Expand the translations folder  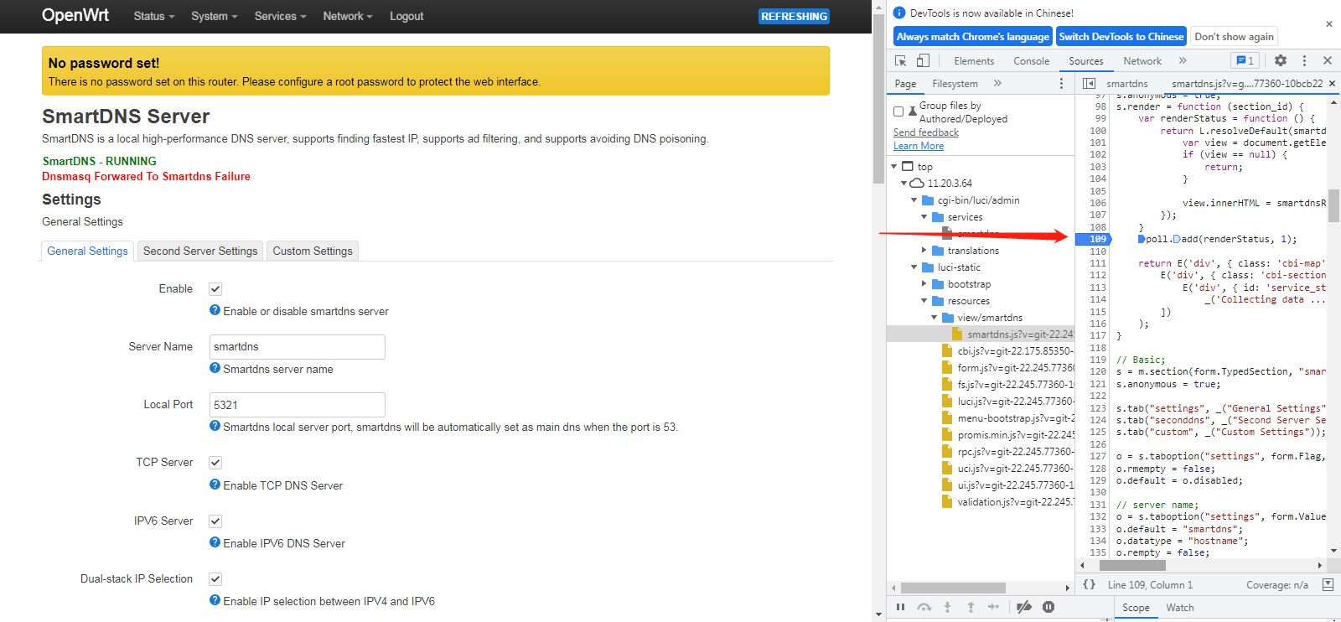click(x=924, y=251)
